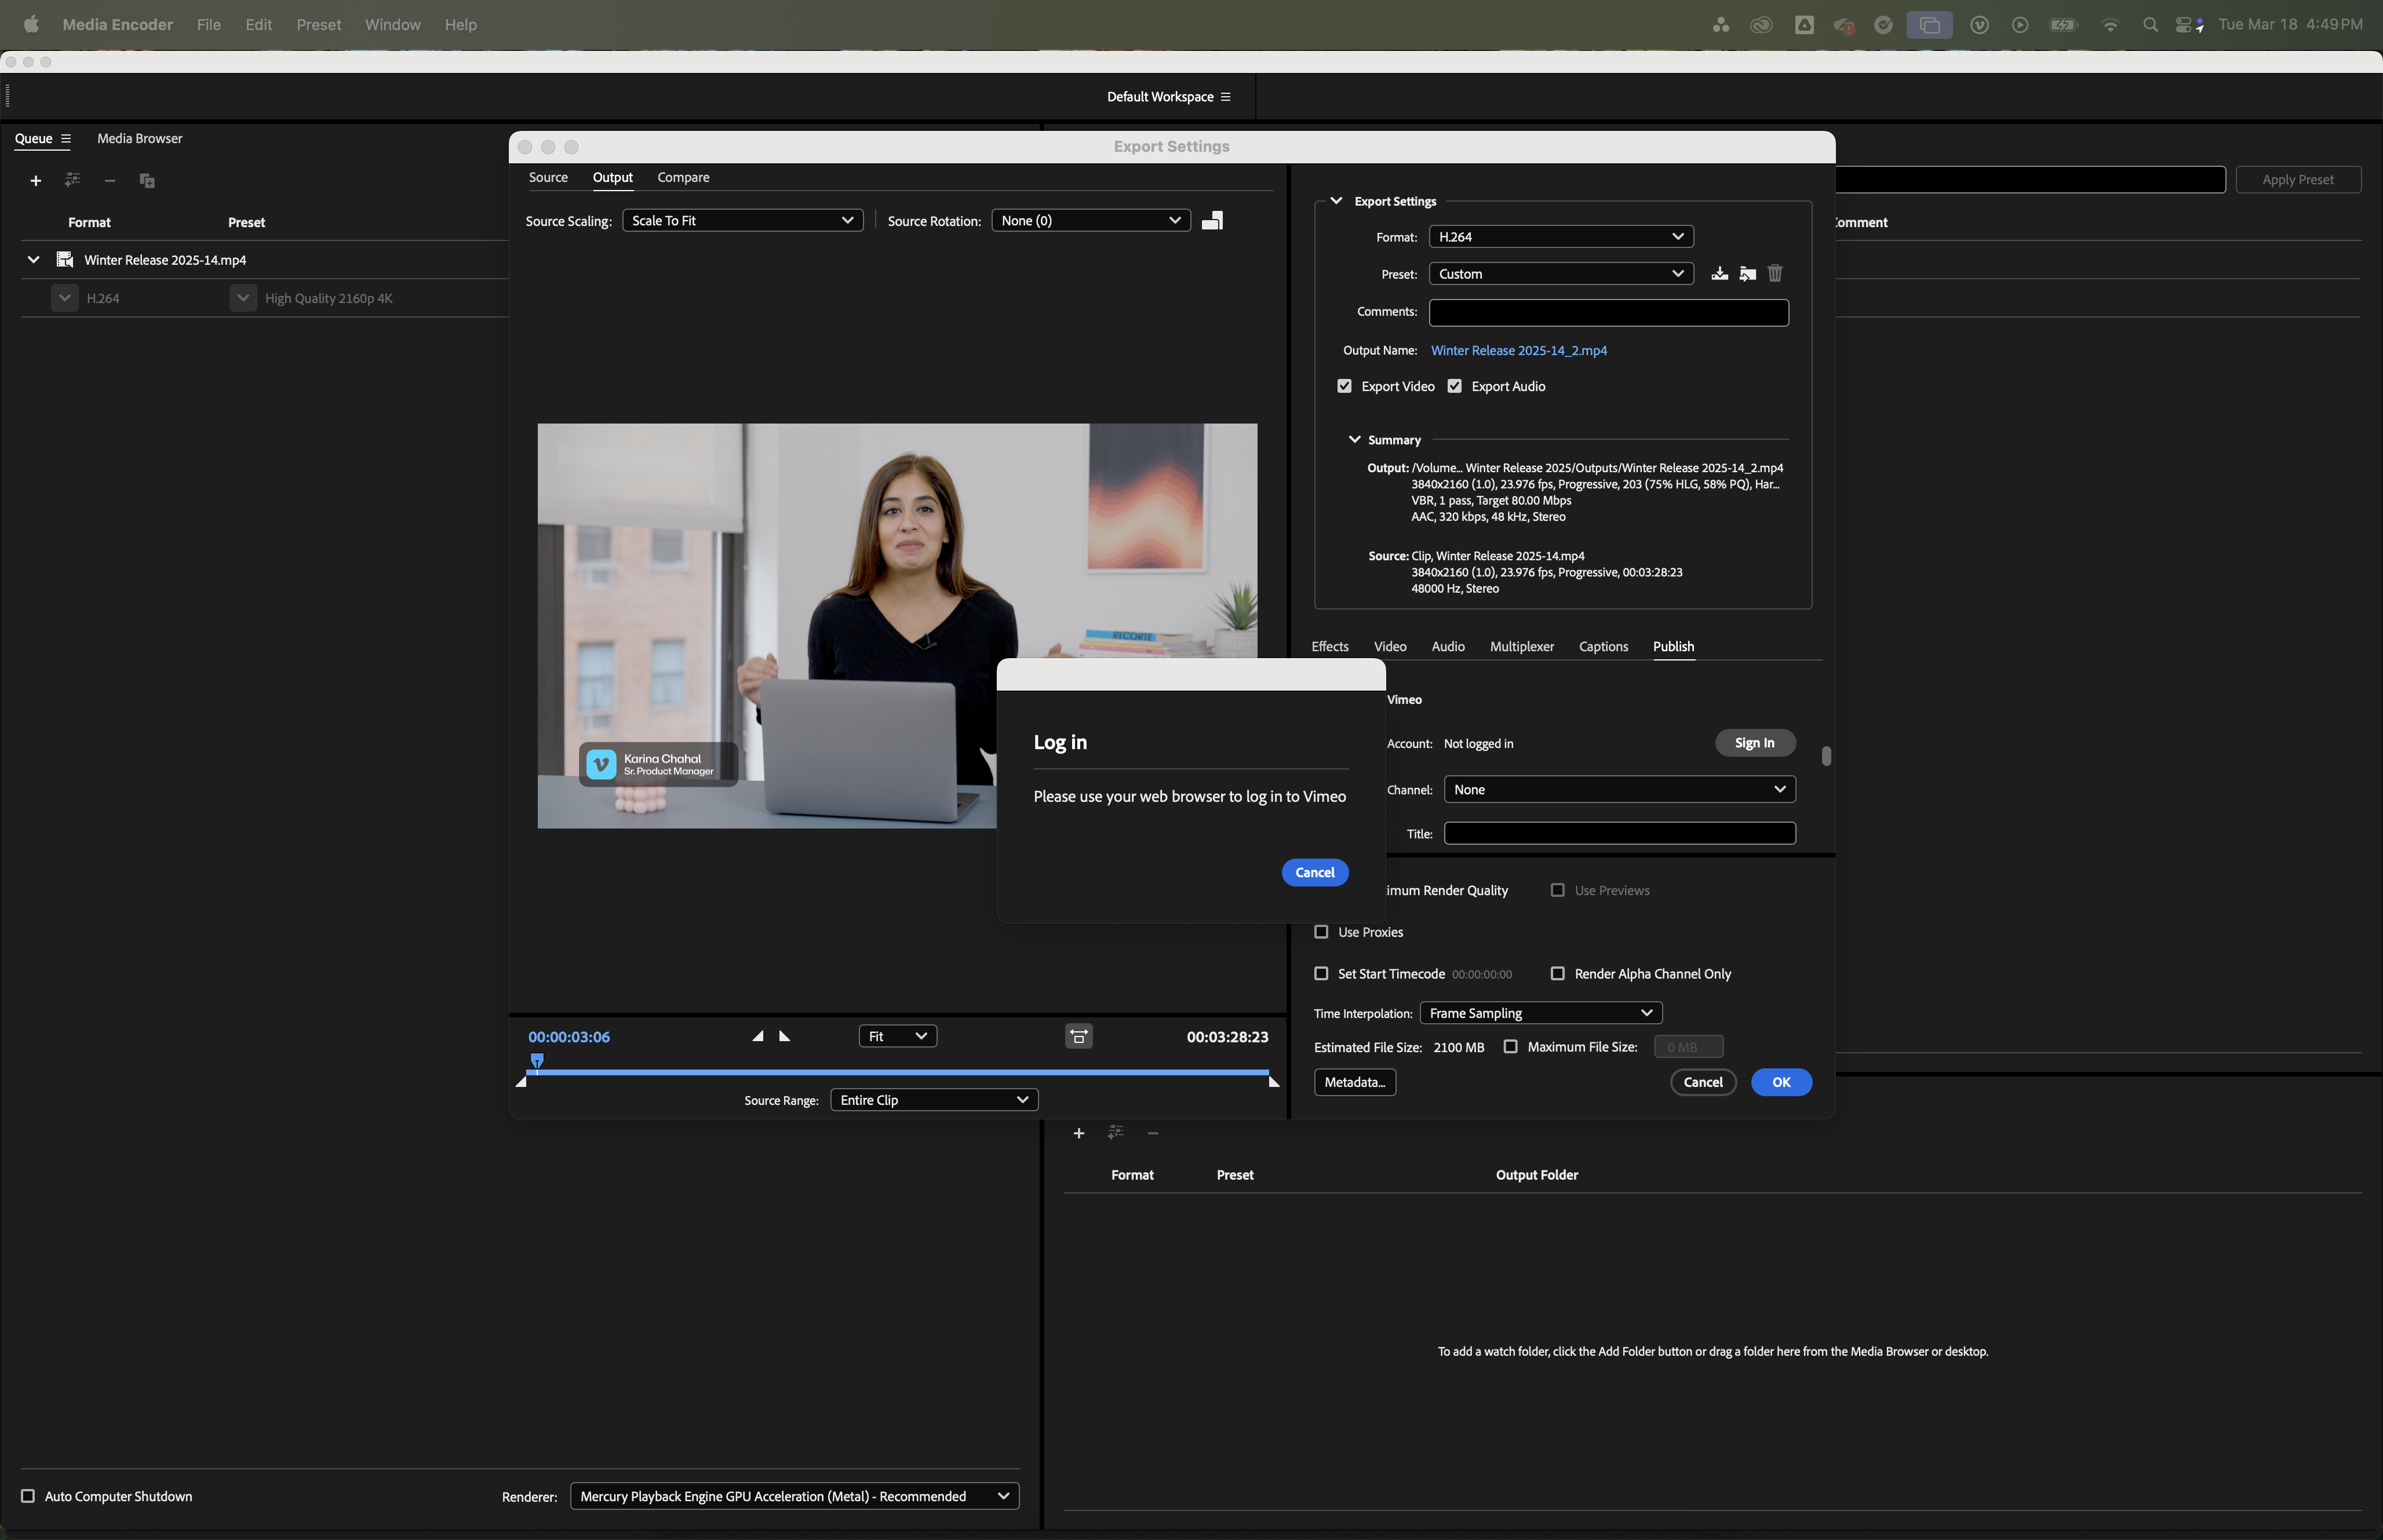Screen dimensions: 2383x1540
Task: Enable the Use Proxies checkbox
Action: pyautogui.click(x=1321, y=932)
